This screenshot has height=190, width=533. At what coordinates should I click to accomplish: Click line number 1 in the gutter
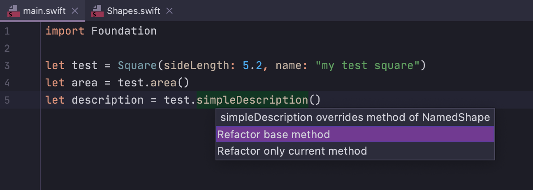pos(7,31)
